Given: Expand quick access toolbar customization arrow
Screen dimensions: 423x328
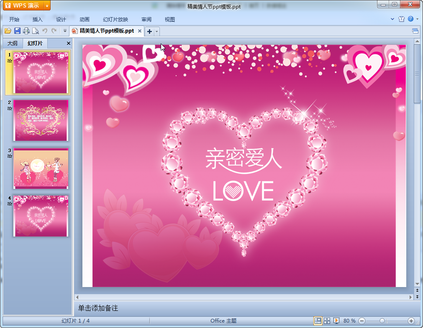Looking at the screenshot, I should point(65,31).
